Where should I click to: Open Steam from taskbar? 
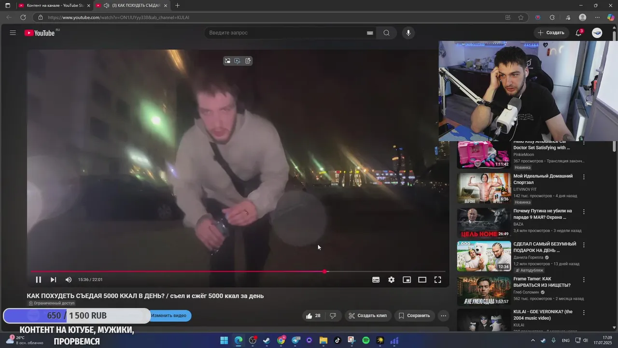267,340
